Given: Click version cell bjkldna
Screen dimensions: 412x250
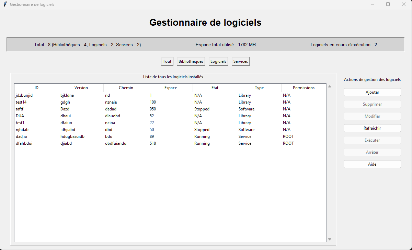Looking at the screenshot, I should 67,95.
